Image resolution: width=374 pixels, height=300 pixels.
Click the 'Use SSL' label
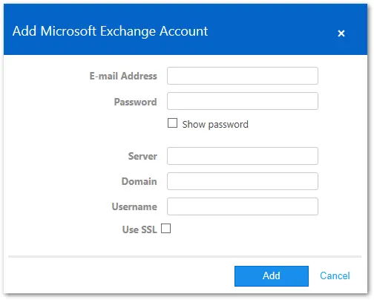click(x=140, y=229)
